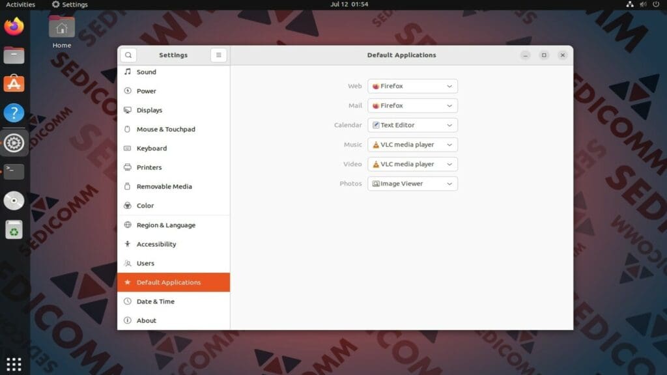Click the Power icon in sidebar
Image resolution: width=667 pixels, height=375 pixels.
pyautogui.click(x=128, y=90)
